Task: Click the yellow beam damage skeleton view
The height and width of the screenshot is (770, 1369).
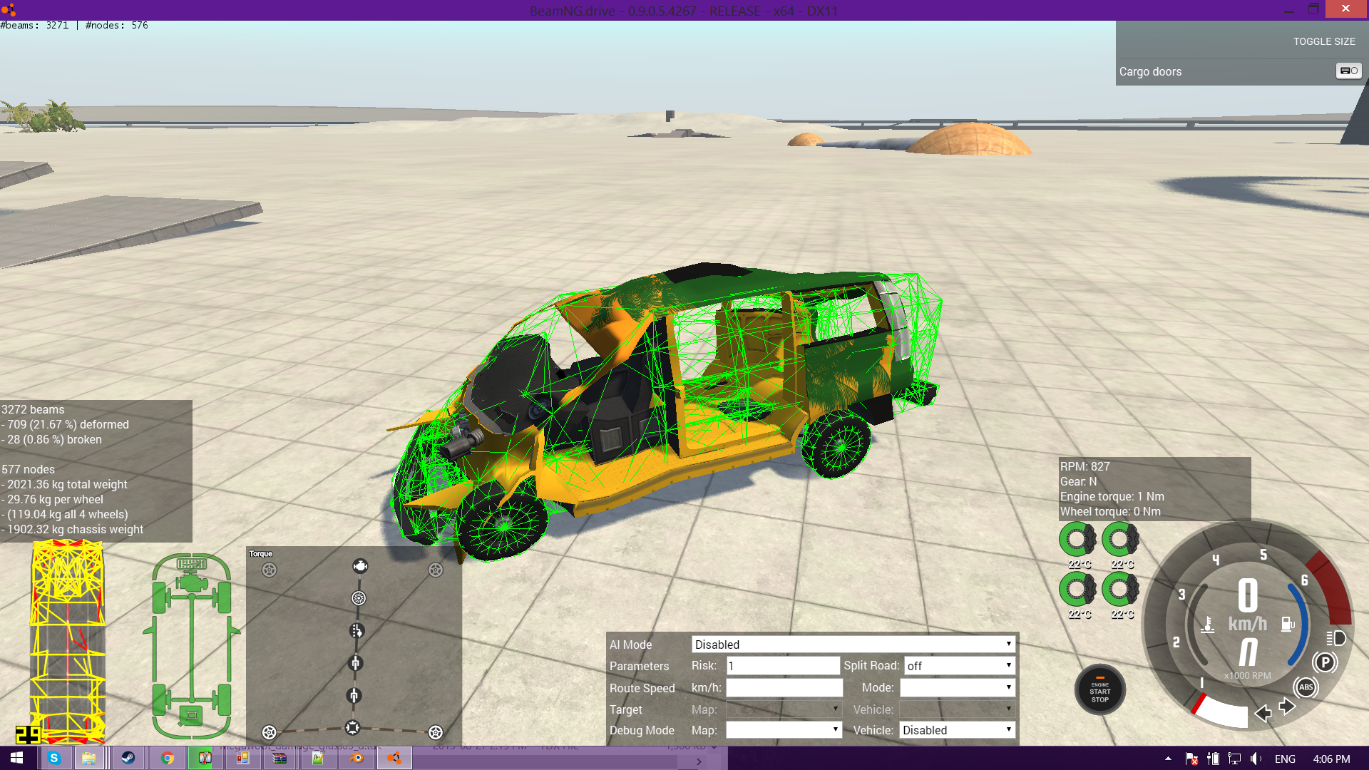Action: pyautogui.click(x=68, y=642)
